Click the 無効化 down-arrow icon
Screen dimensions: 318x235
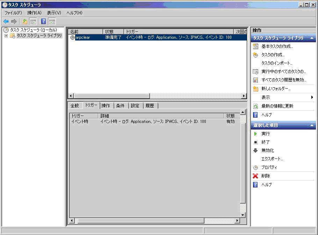255,150
